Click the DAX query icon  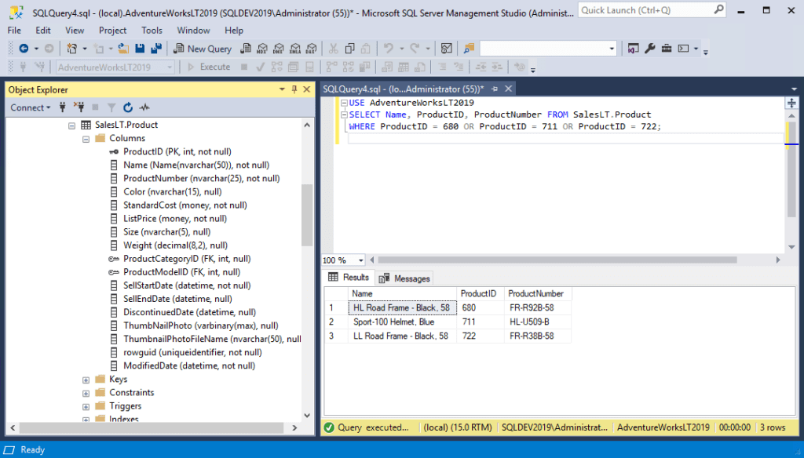311,48
